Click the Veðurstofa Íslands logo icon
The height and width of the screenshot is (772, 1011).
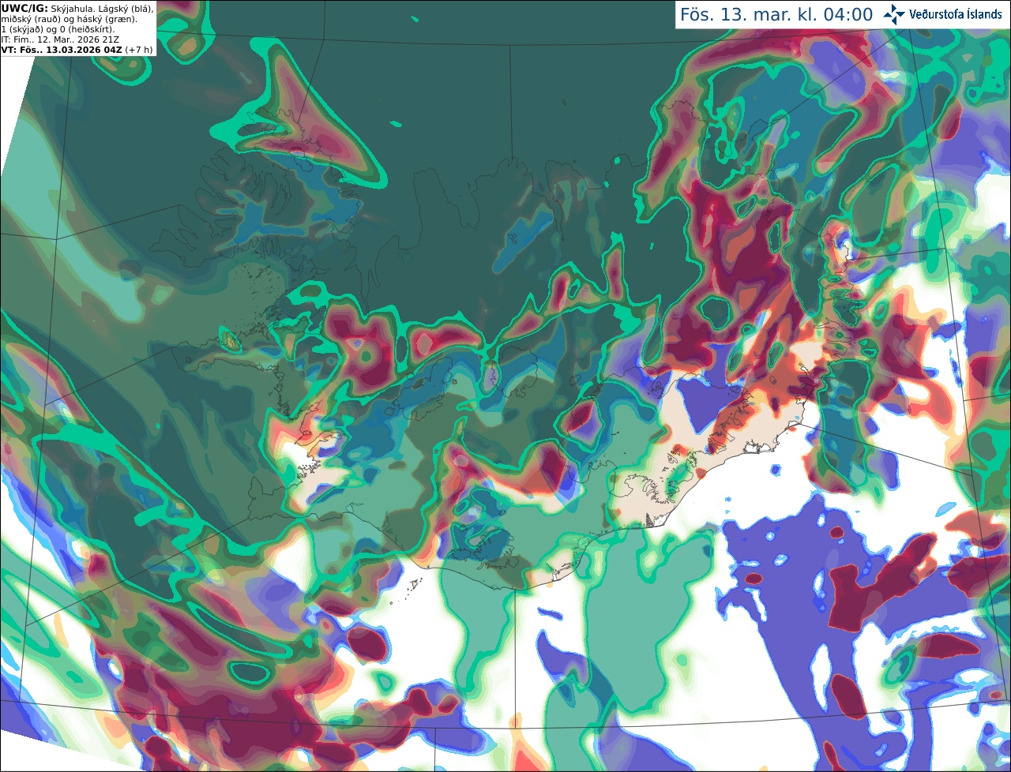click(x=893, y=14)
